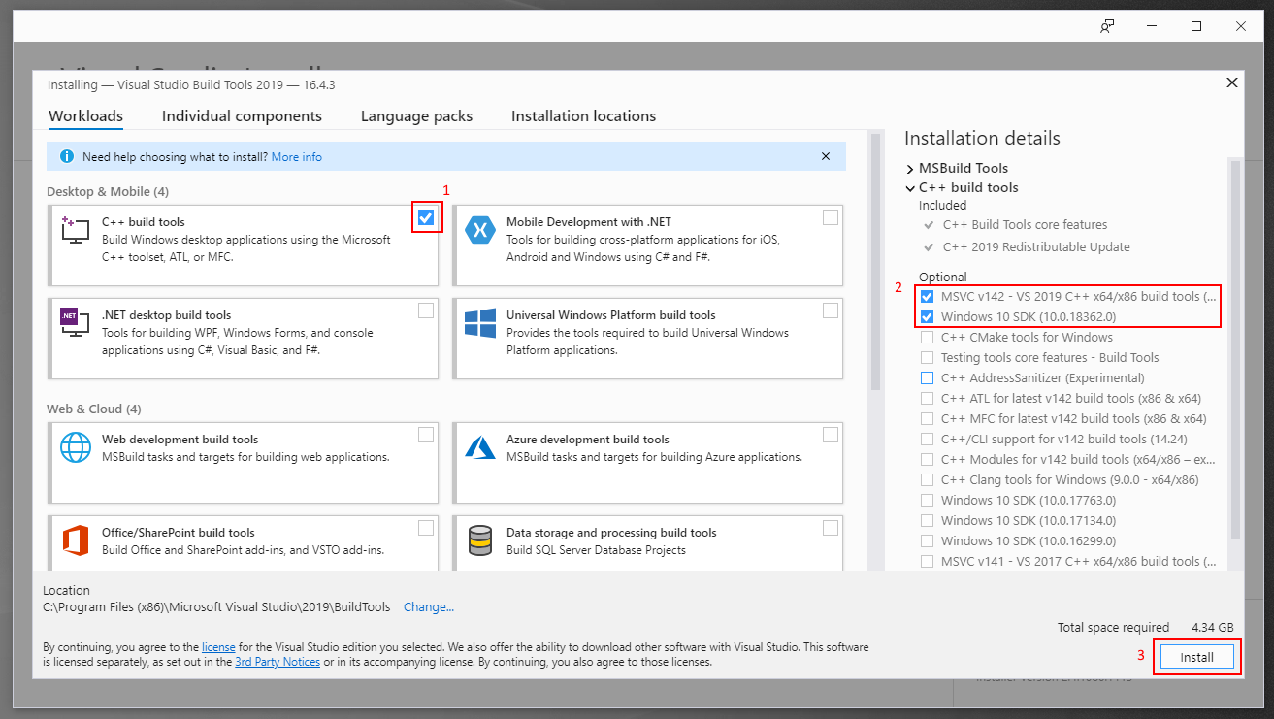Collapse the C++ build tools section
The width and height of the screenshot is (1274, 719).
[x=910, y=188]
